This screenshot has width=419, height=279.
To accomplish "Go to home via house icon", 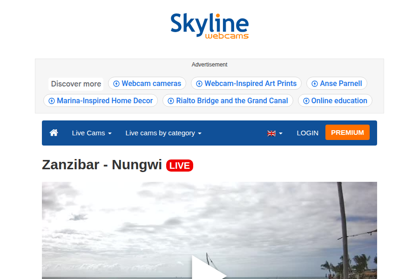I will pyautogui.click(x=54, y=133).
